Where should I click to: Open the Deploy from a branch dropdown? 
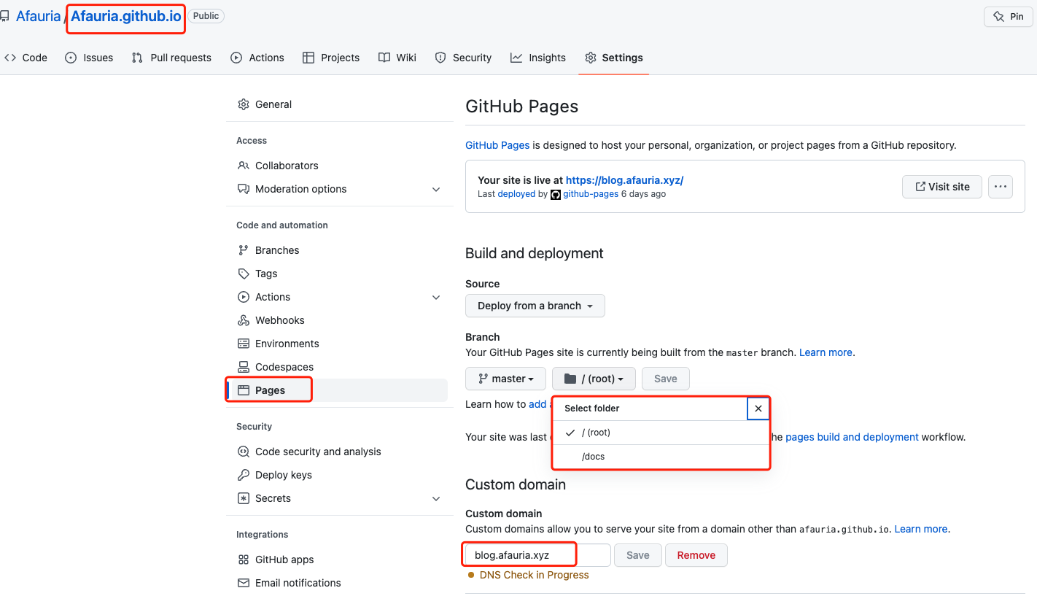tap(535, 306)
